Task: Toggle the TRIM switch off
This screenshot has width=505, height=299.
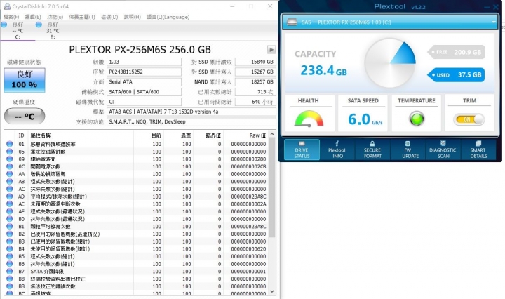Action: pos(469,119)
